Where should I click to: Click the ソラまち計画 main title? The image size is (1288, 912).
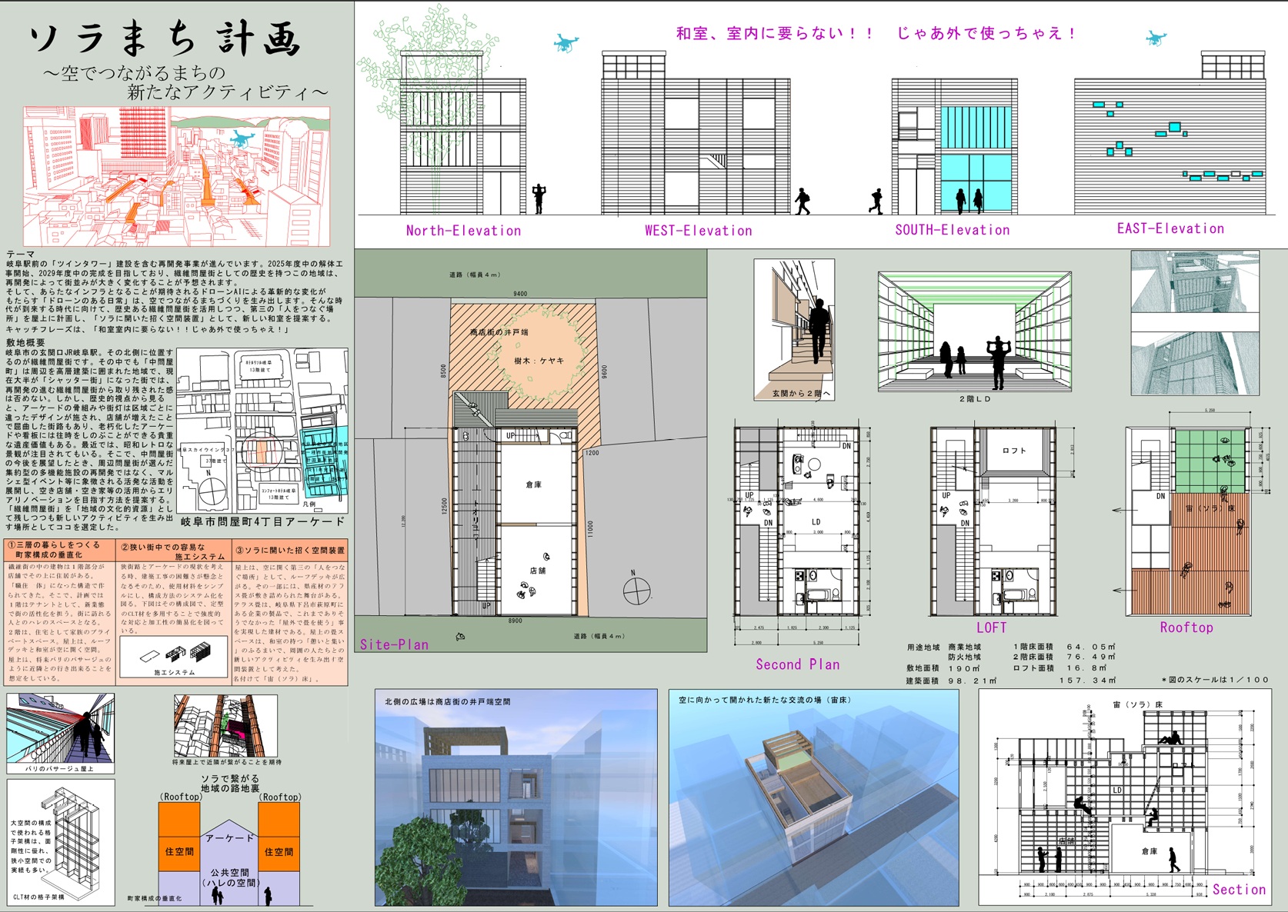[165, 40]
